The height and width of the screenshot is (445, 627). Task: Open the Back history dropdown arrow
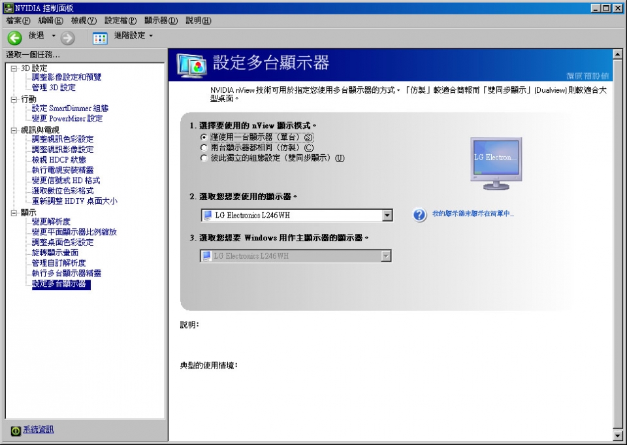tap(54, 36)
